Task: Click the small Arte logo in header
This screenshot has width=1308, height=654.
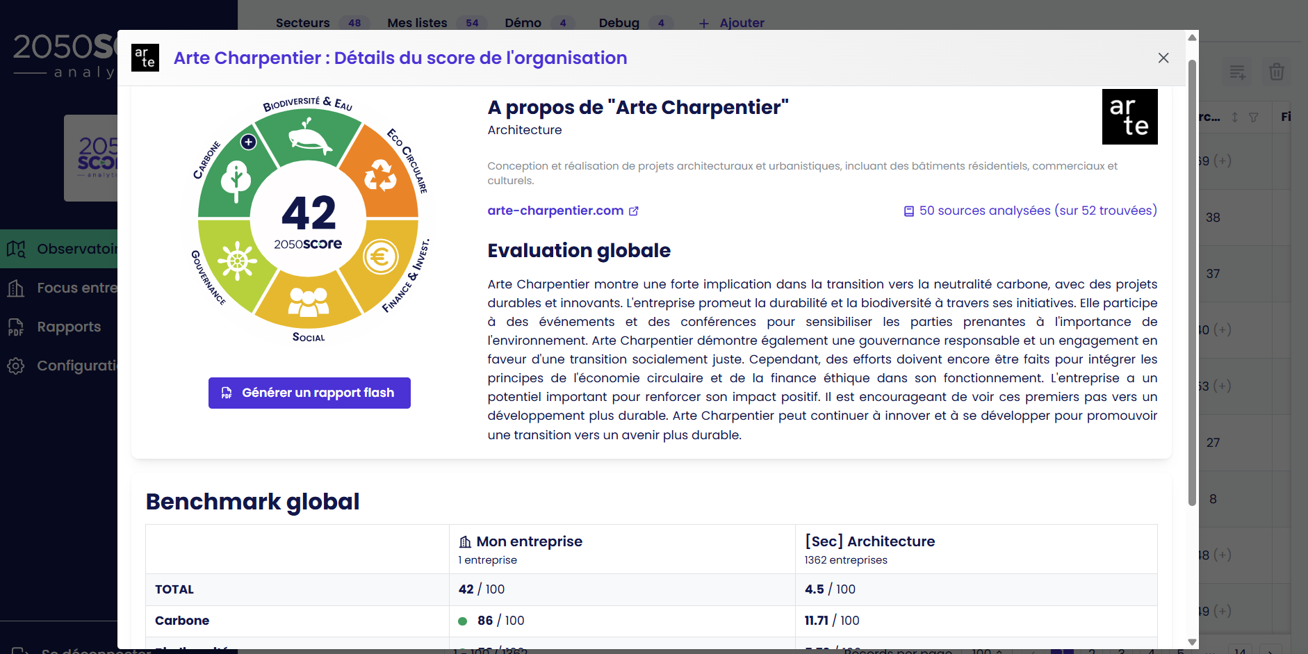Action: click(145, 58)
